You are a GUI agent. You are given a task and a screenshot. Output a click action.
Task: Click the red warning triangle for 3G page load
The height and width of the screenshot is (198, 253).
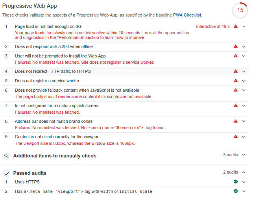(x=236, y=26)
